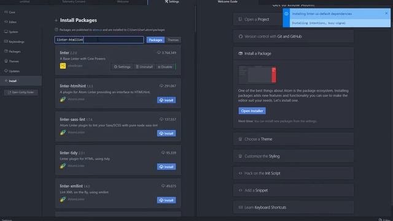Switch to the untitled tab
393x221 pixels.
click(x=25, y=2)
